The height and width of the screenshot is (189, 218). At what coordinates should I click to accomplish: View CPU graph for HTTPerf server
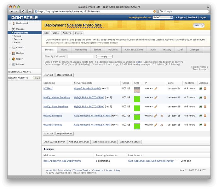coord(137,90)
